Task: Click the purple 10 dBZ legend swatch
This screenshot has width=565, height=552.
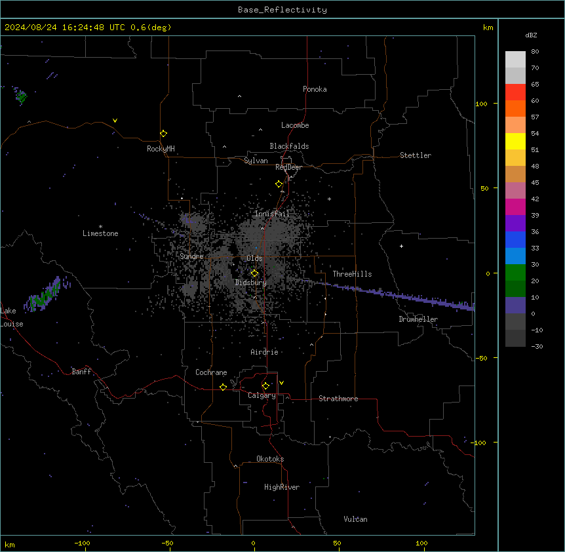Action: (x=515, y=305)
